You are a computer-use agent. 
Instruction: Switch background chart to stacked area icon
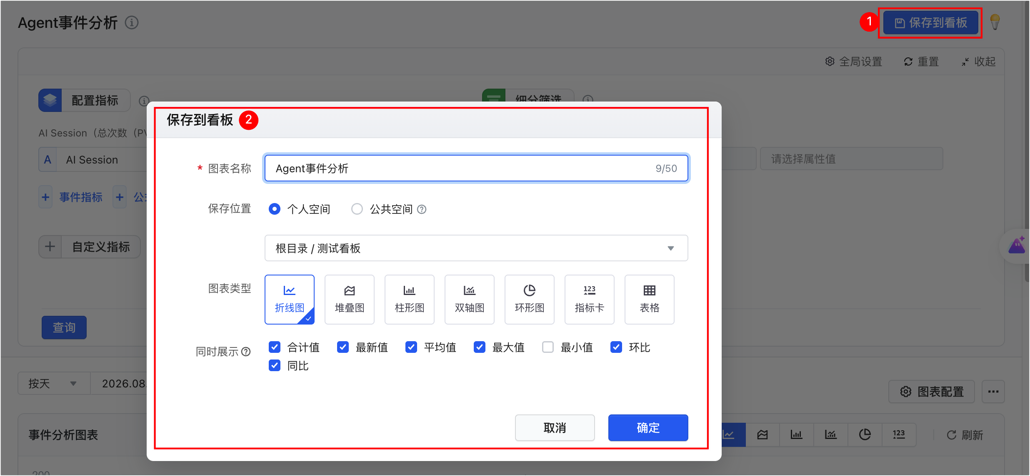tap(762, 435)
